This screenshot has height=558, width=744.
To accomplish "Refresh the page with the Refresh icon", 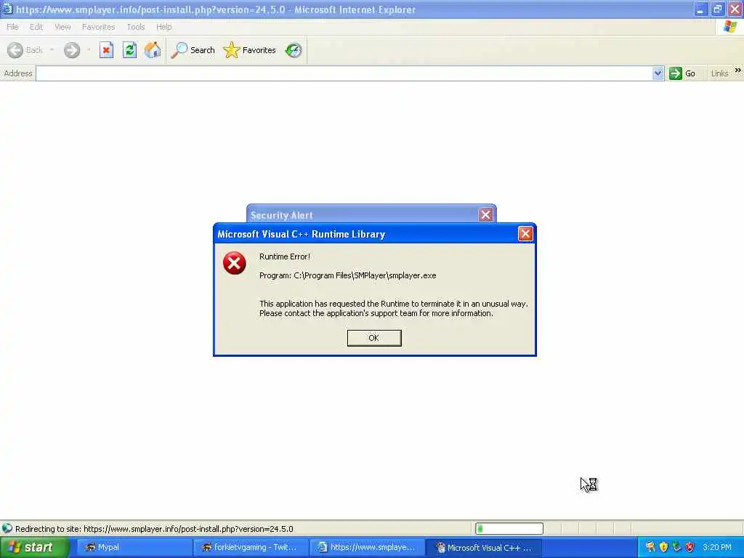I will (x=129, y=50).
